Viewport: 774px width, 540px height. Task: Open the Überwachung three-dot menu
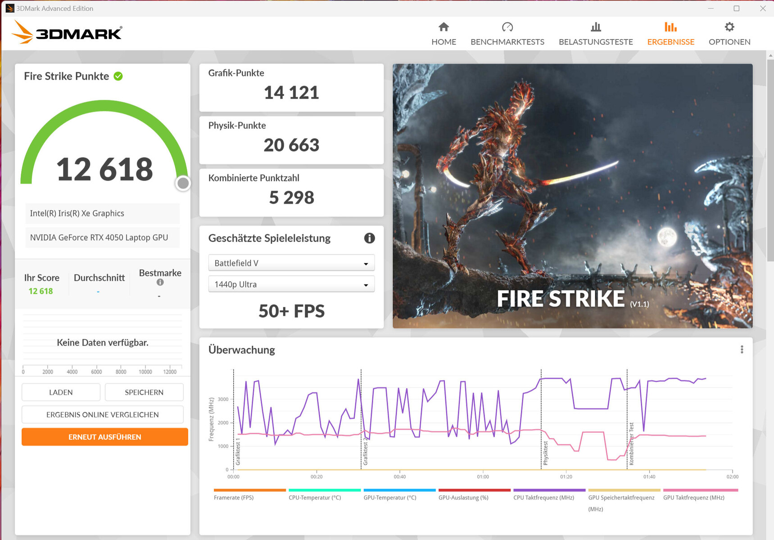tap(742, 350)
